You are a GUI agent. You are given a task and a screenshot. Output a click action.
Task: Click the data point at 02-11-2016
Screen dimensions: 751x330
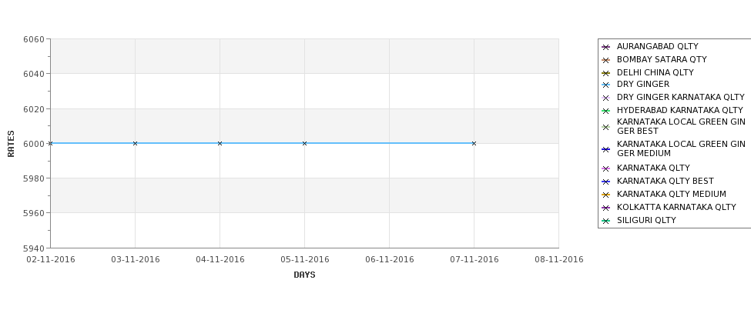point(50,144)
